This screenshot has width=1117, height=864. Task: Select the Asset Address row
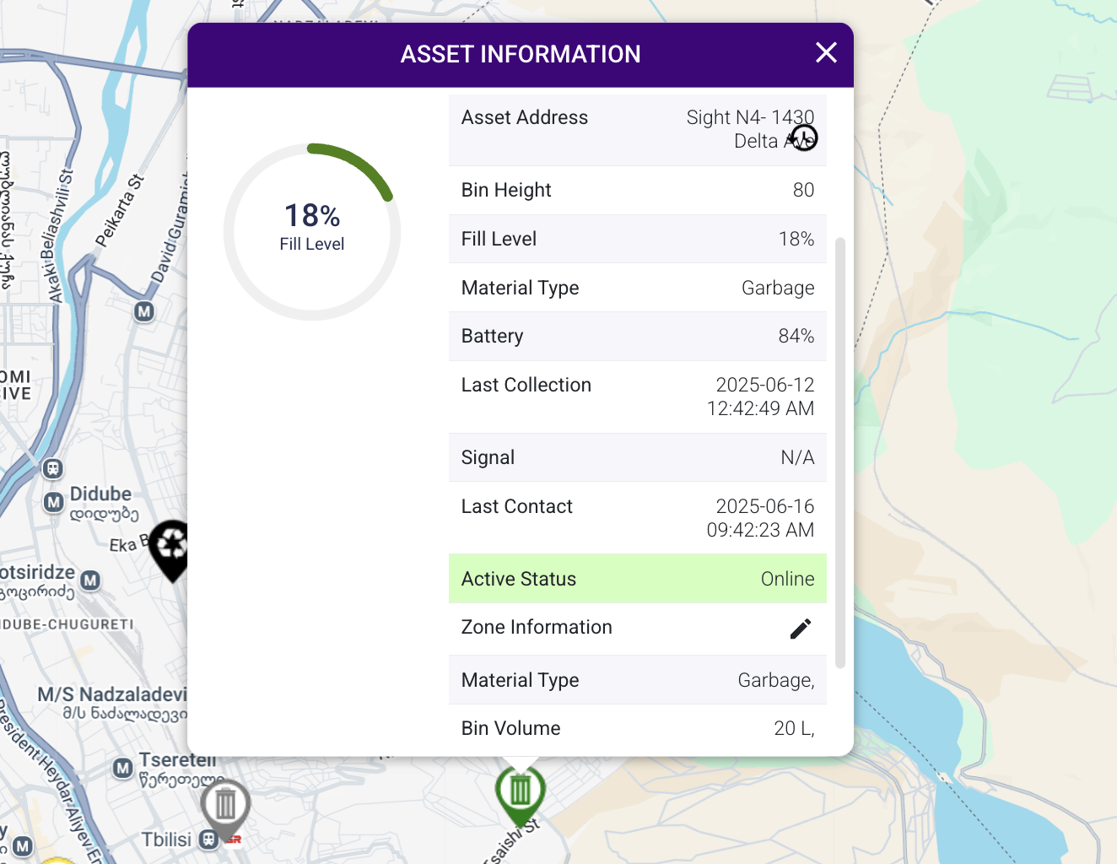coord(637,128)
